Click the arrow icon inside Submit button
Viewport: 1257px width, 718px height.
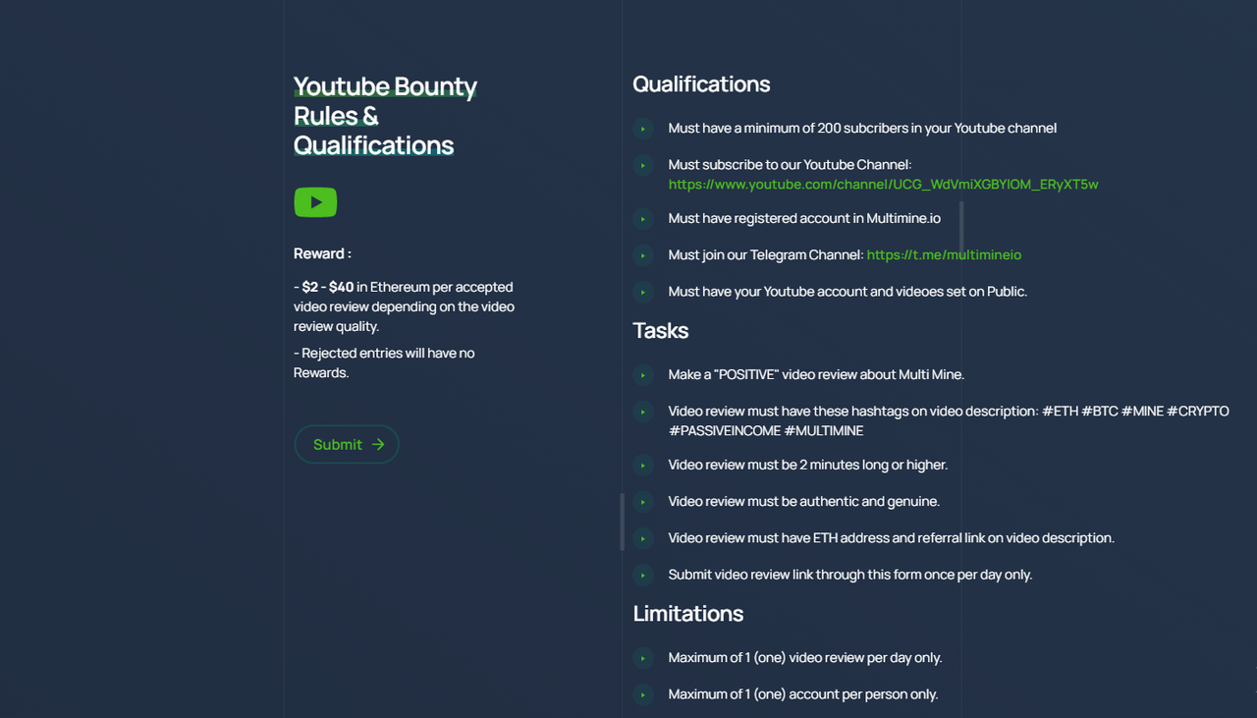[x=378, y=444]
